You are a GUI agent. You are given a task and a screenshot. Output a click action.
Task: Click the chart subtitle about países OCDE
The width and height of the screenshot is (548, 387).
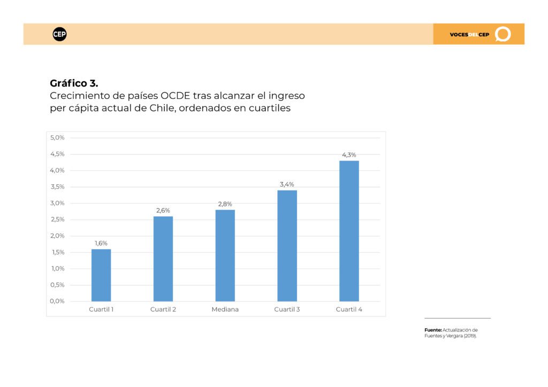(x=177, y=102)
